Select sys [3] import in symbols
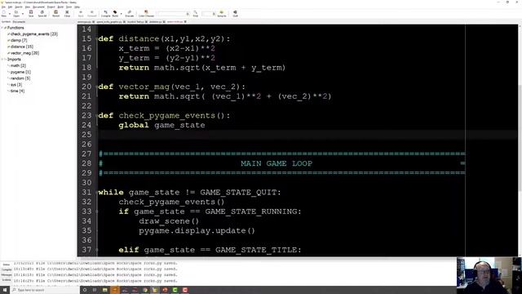The height and width of the screenshot is (294, 522). coord(16,85)
